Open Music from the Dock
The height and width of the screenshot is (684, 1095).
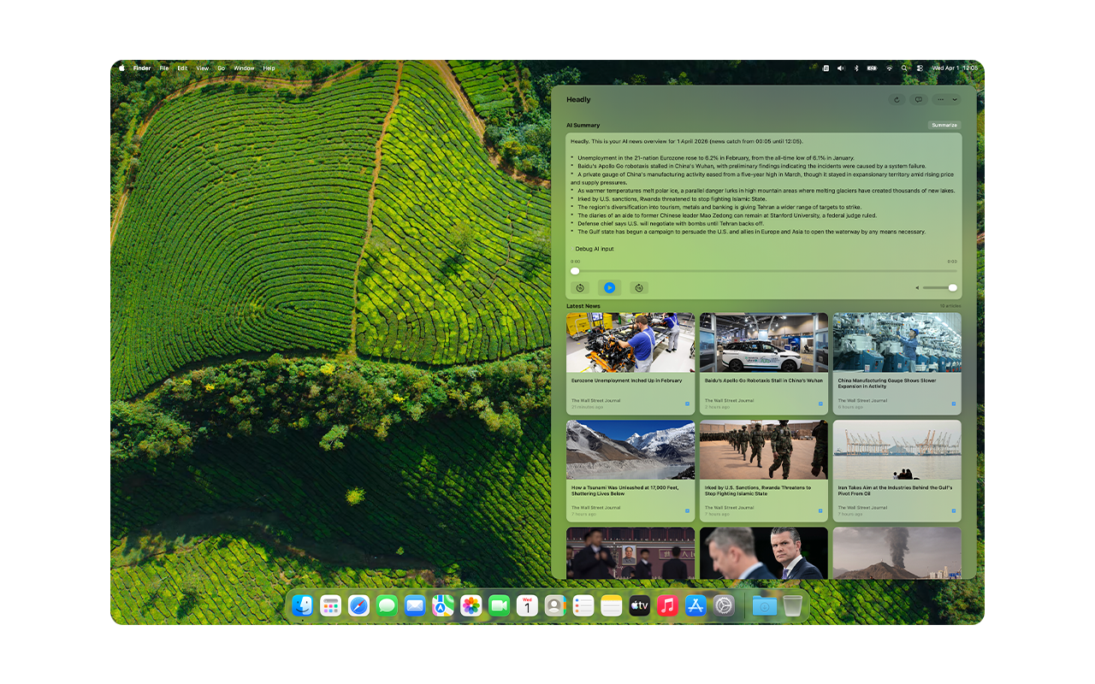(667, 605)
